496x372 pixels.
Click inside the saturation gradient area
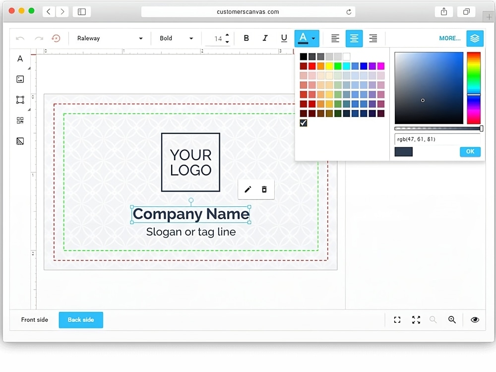tap(429, 88)
